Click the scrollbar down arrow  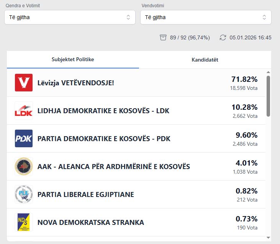[x=268, y=237]
